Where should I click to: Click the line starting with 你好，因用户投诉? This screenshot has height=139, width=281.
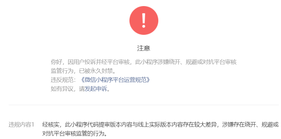(x=144, y=62)
